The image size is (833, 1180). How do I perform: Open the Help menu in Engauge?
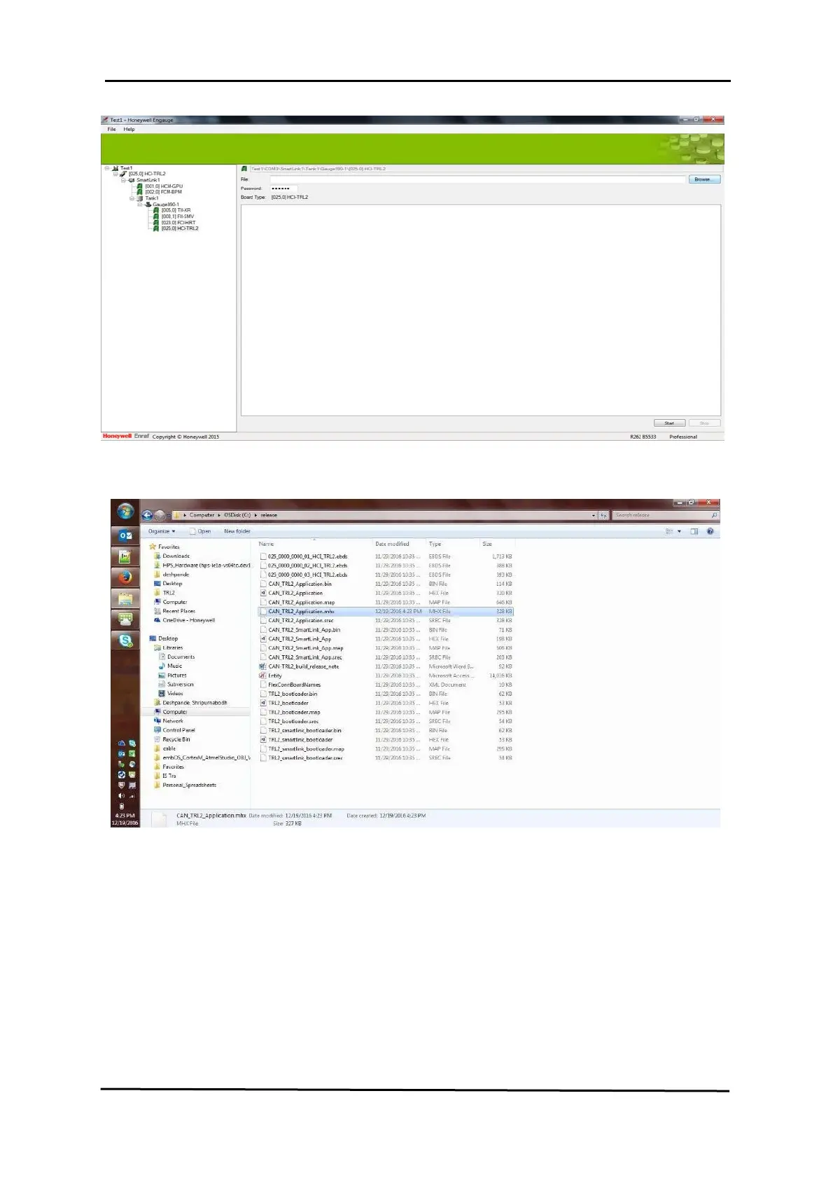click(129, 129)
